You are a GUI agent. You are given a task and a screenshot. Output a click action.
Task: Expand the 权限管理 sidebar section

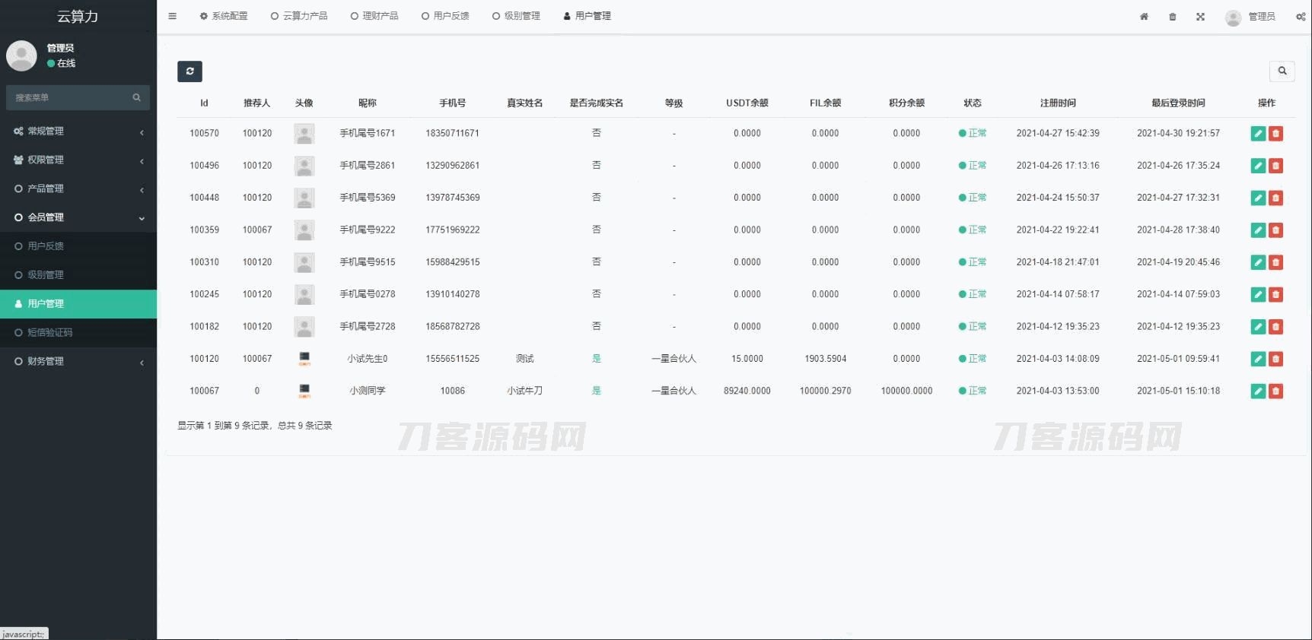coord(78,160)
